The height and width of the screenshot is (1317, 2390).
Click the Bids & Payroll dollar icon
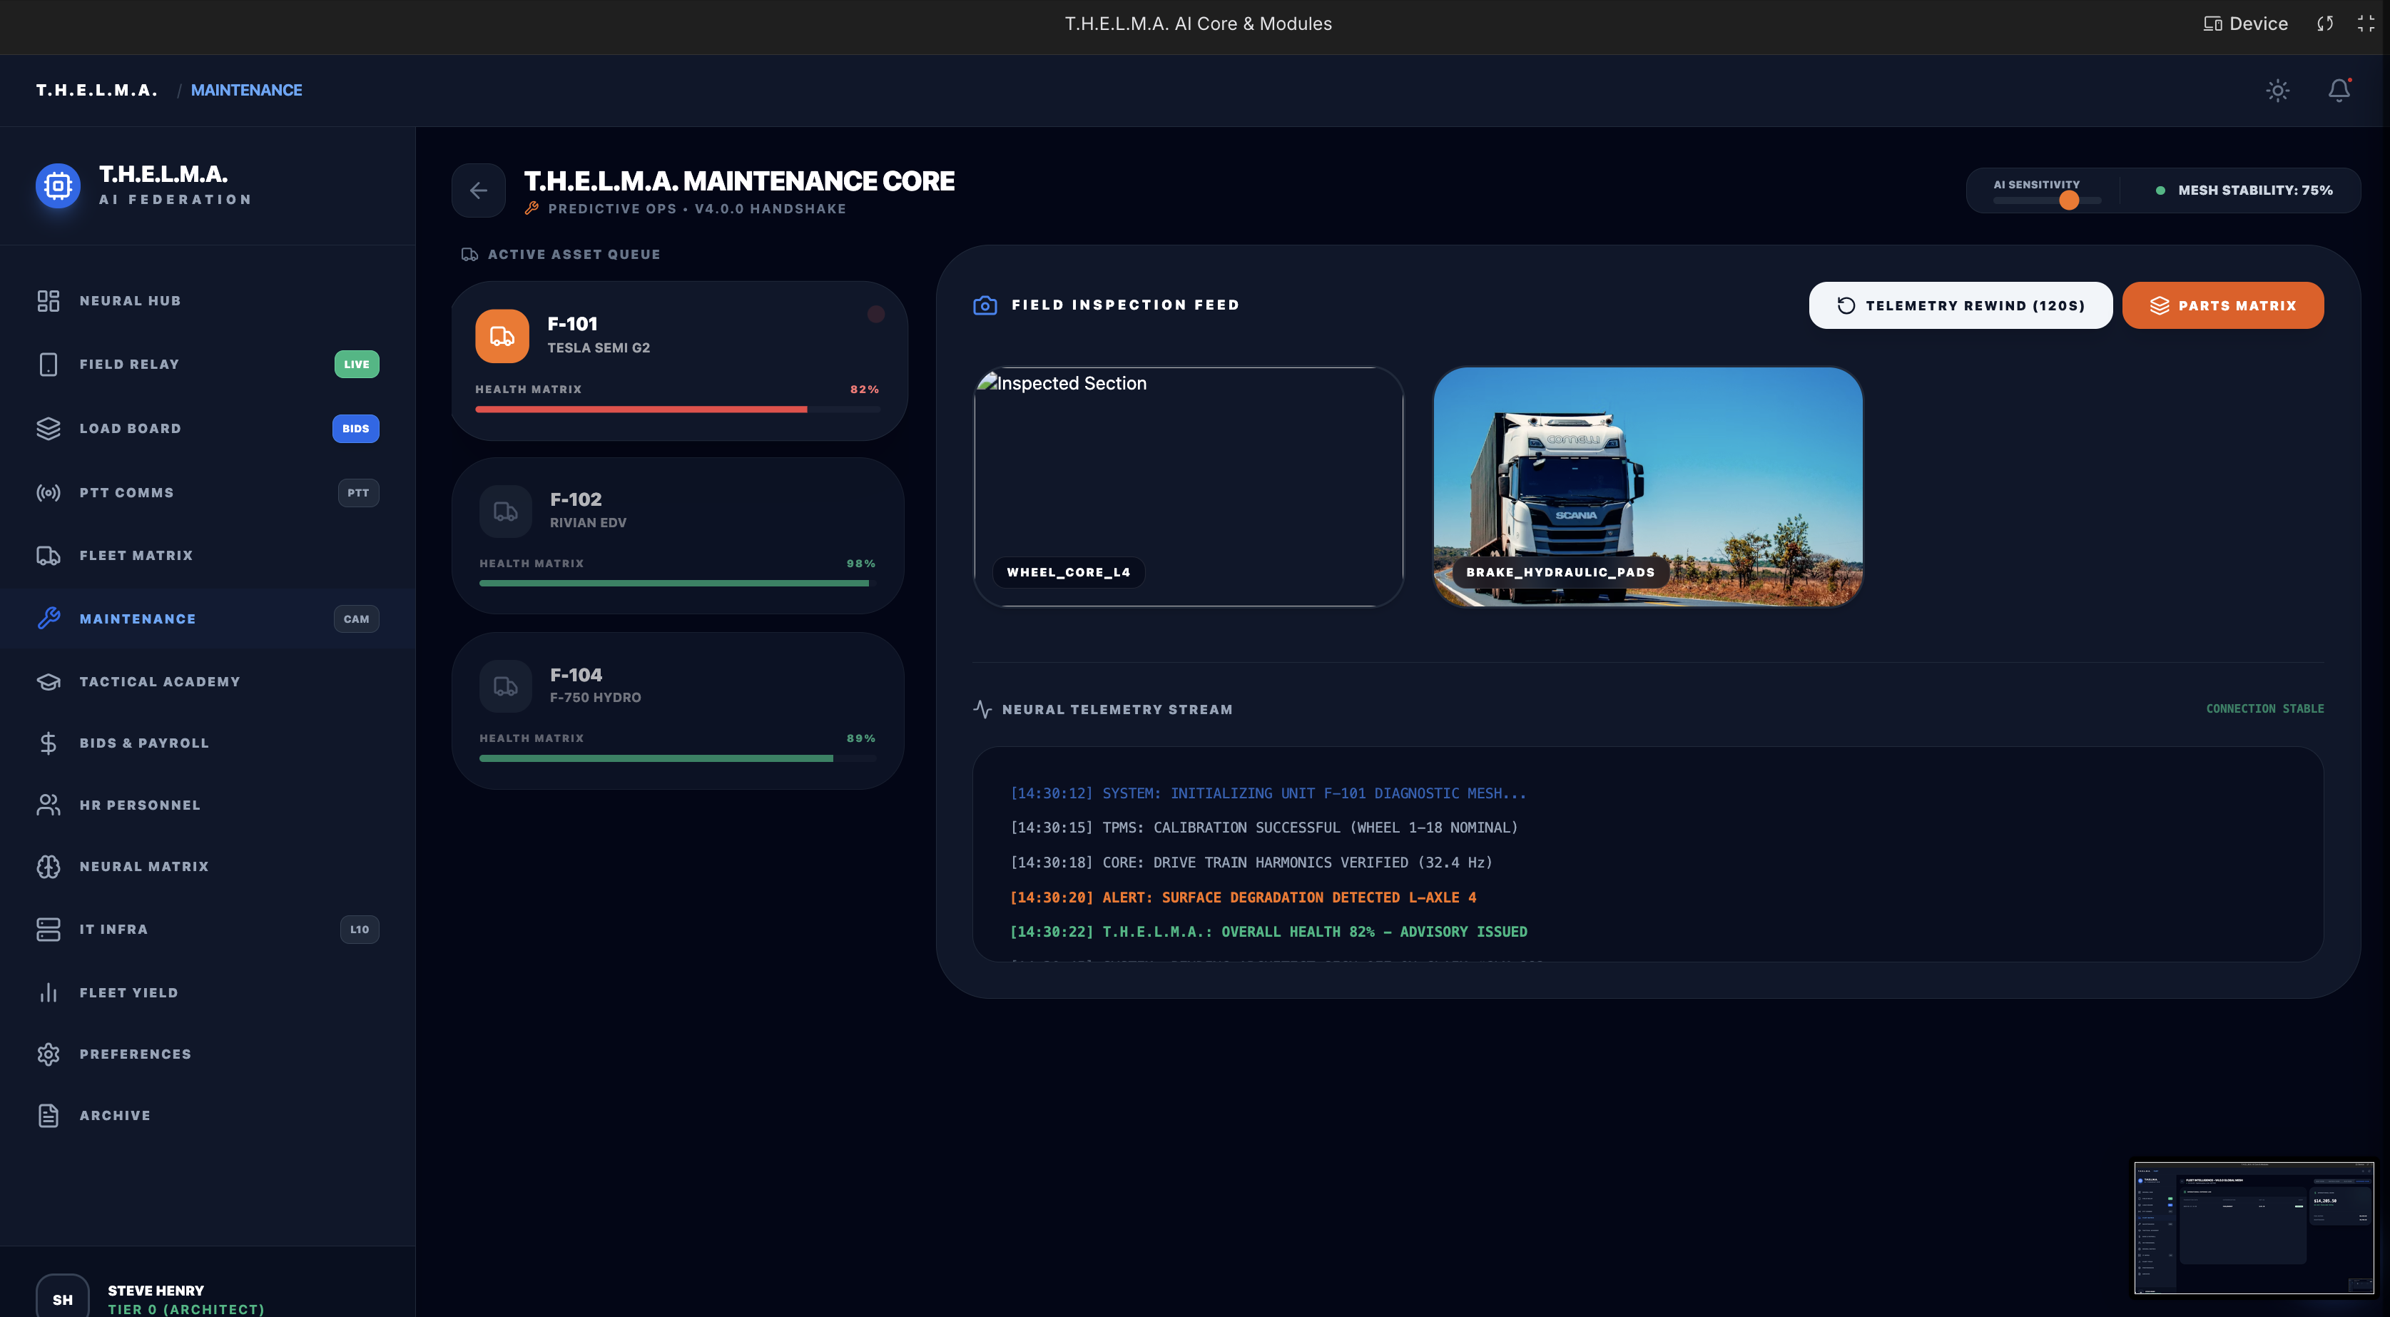[49, 743]
